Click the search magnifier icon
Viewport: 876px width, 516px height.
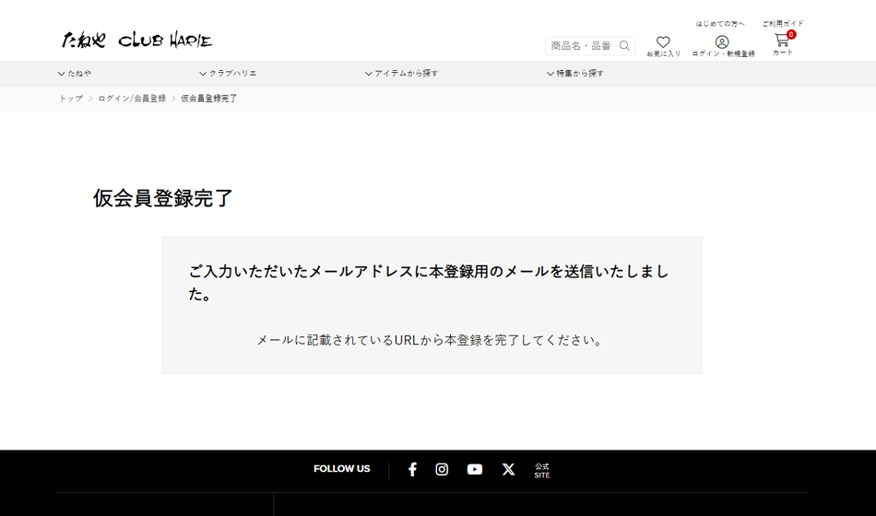[x=624, y=46]
